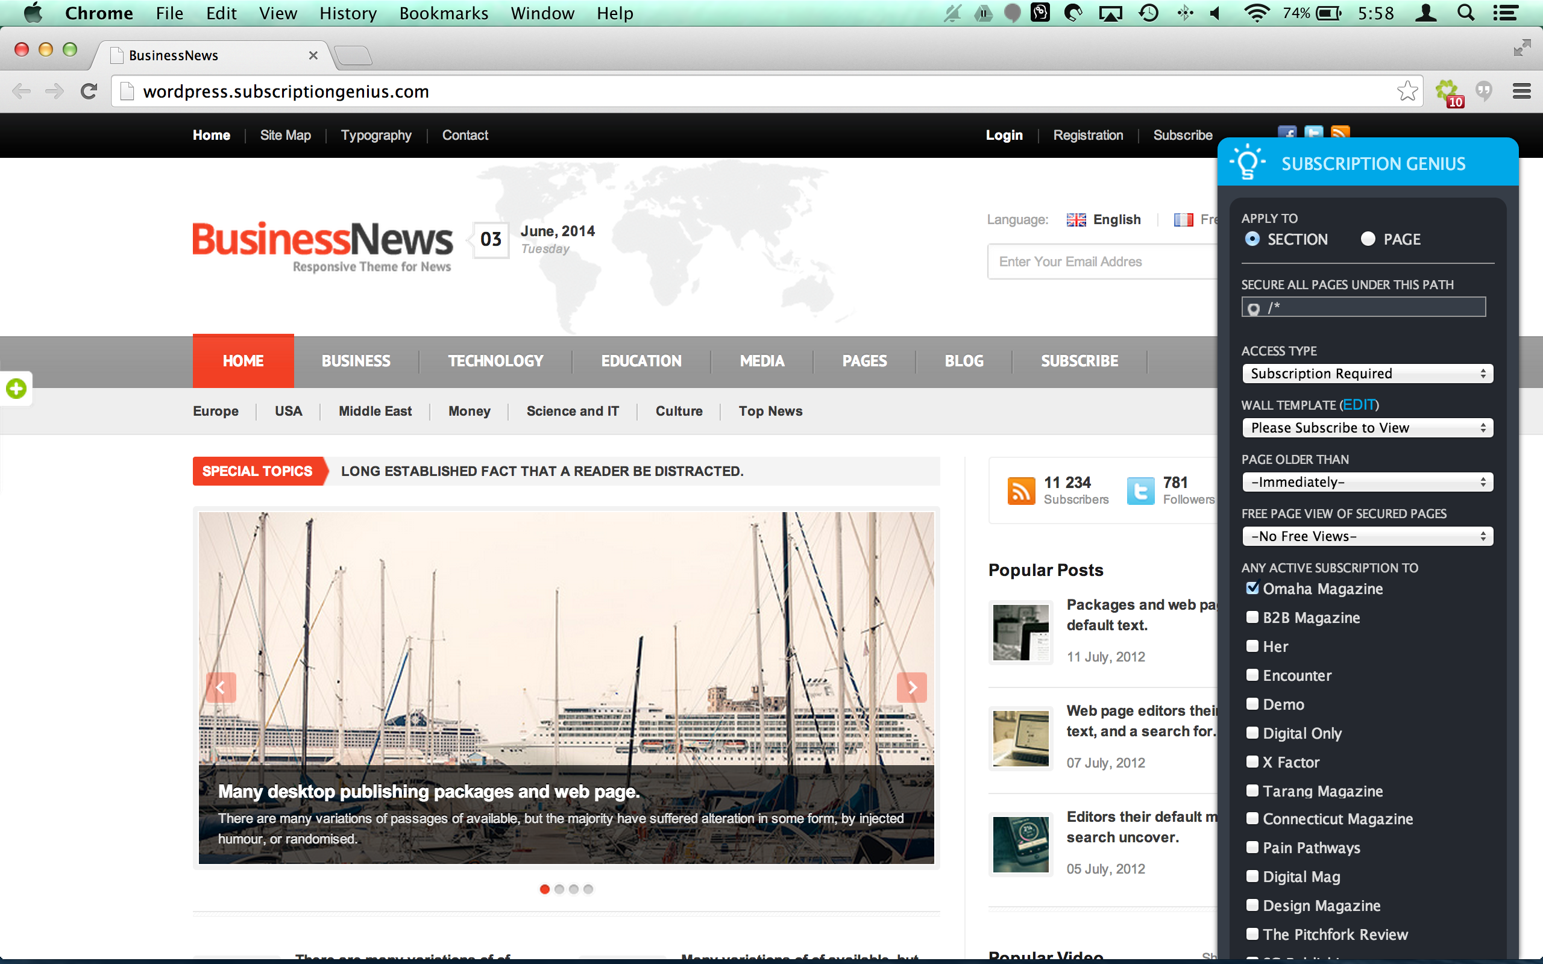The height and width of the screenshot is (964, 1543).
Task: Go to the EDUCATION navigation tab
Action: [641, 361]
